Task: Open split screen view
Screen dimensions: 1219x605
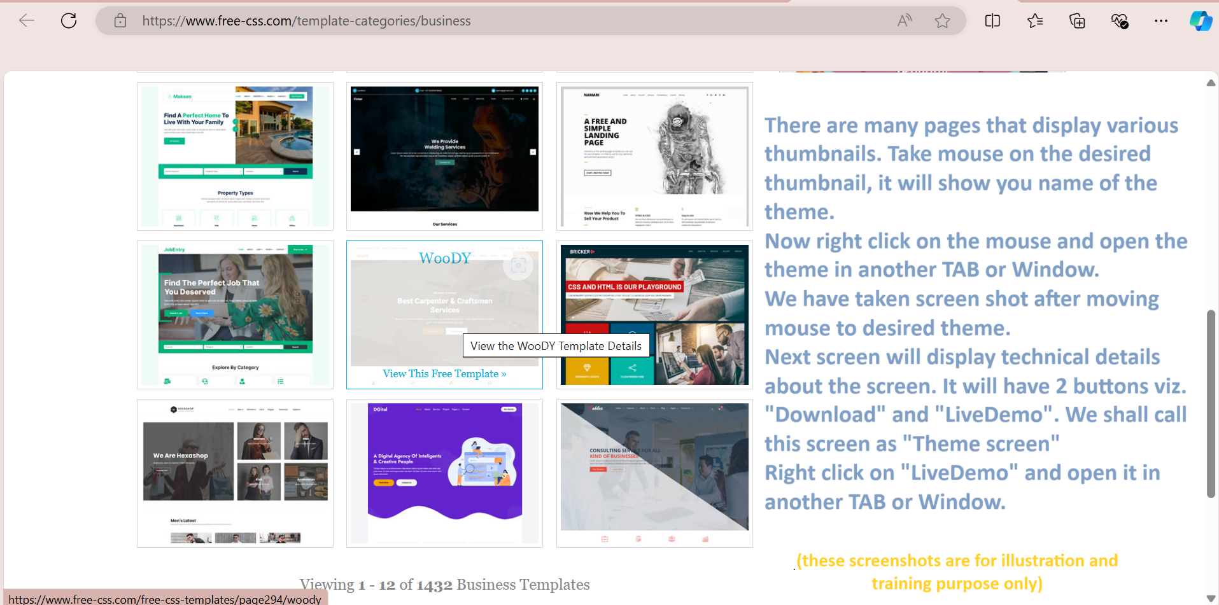Action: tap(992, 21)
